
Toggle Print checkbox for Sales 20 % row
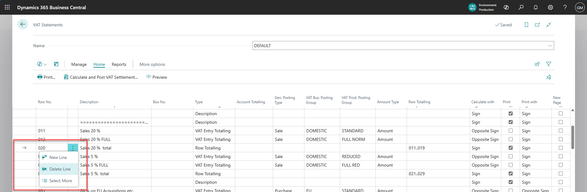click(x=511, y=131)
